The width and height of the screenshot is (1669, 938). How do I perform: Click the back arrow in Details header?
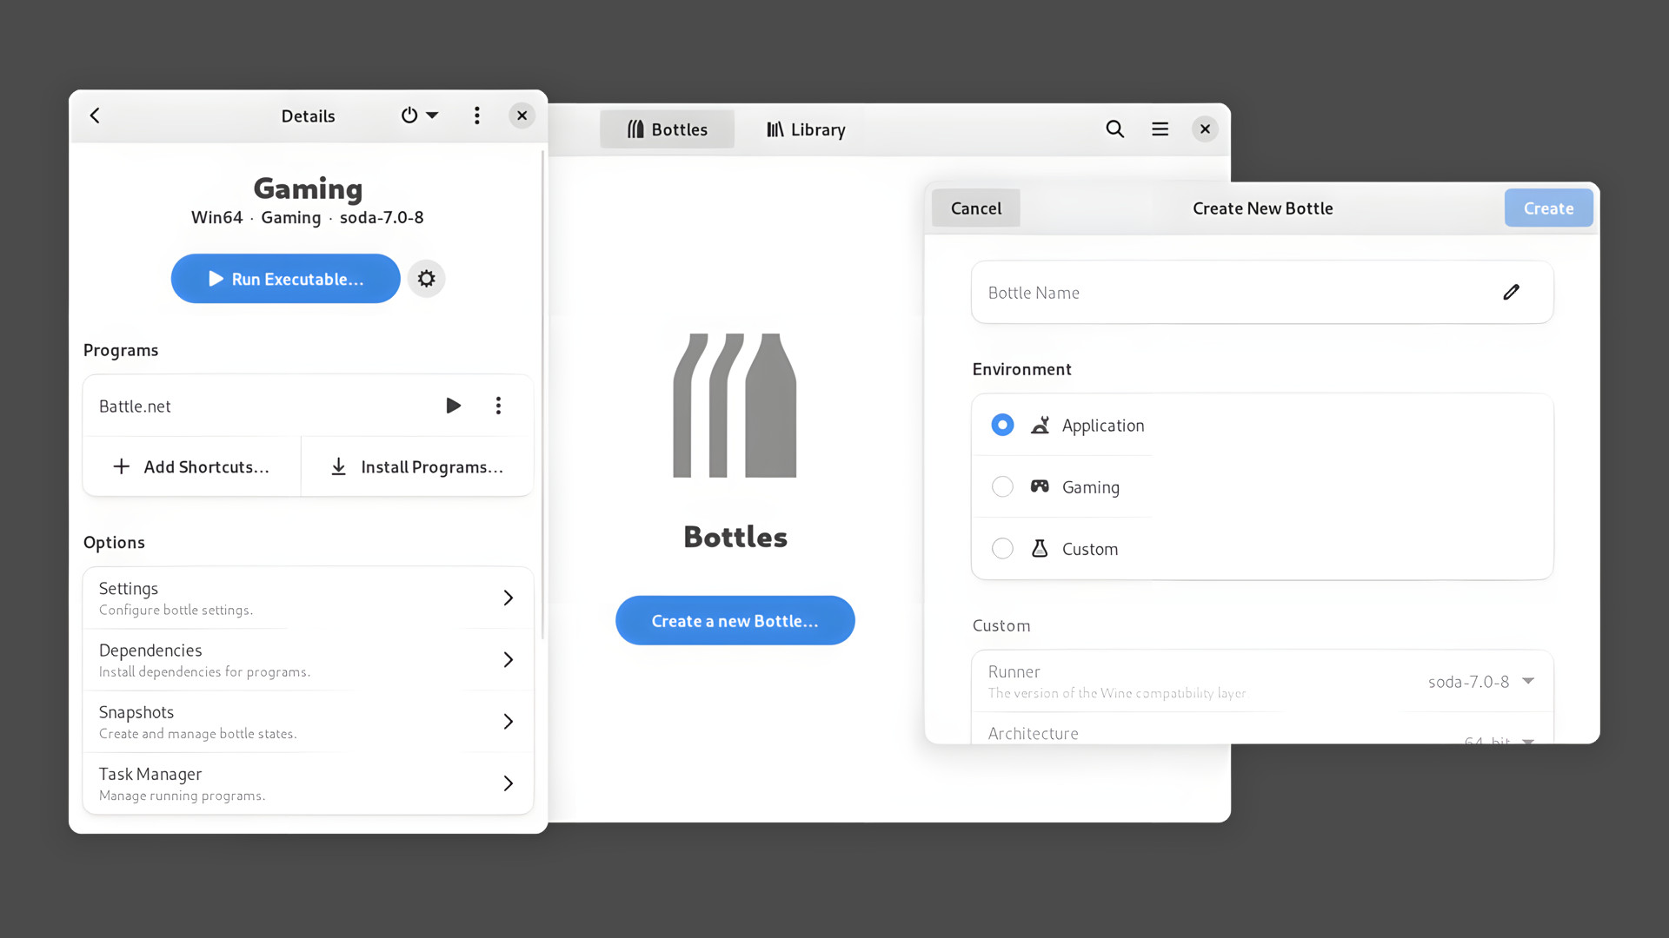click(95, 116)
